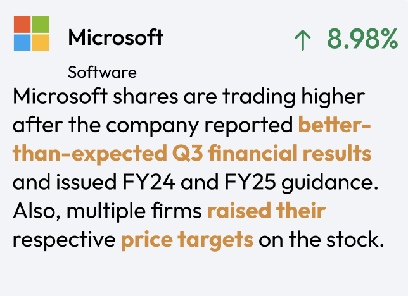Click the blue square of the logo
Screen dimensions: 408x296
pos(22,43)
